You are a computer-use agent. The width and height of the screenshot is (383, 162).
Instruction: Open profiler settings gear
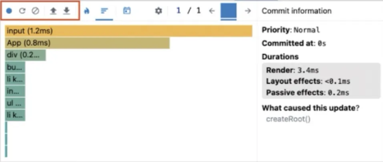[x=158, y=11]
